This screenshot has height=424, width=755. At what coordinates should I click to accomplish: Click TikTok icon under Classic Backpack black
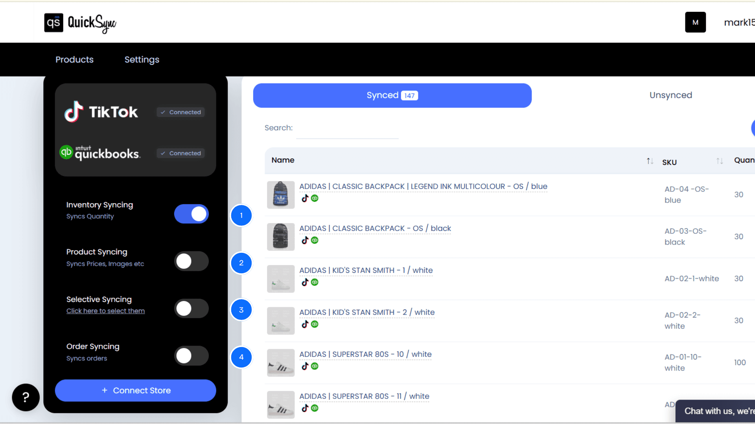305,240
